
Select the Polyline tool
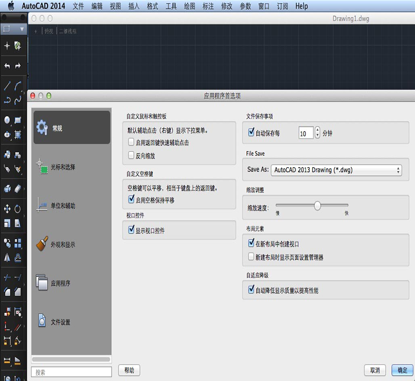pos(7,100)
